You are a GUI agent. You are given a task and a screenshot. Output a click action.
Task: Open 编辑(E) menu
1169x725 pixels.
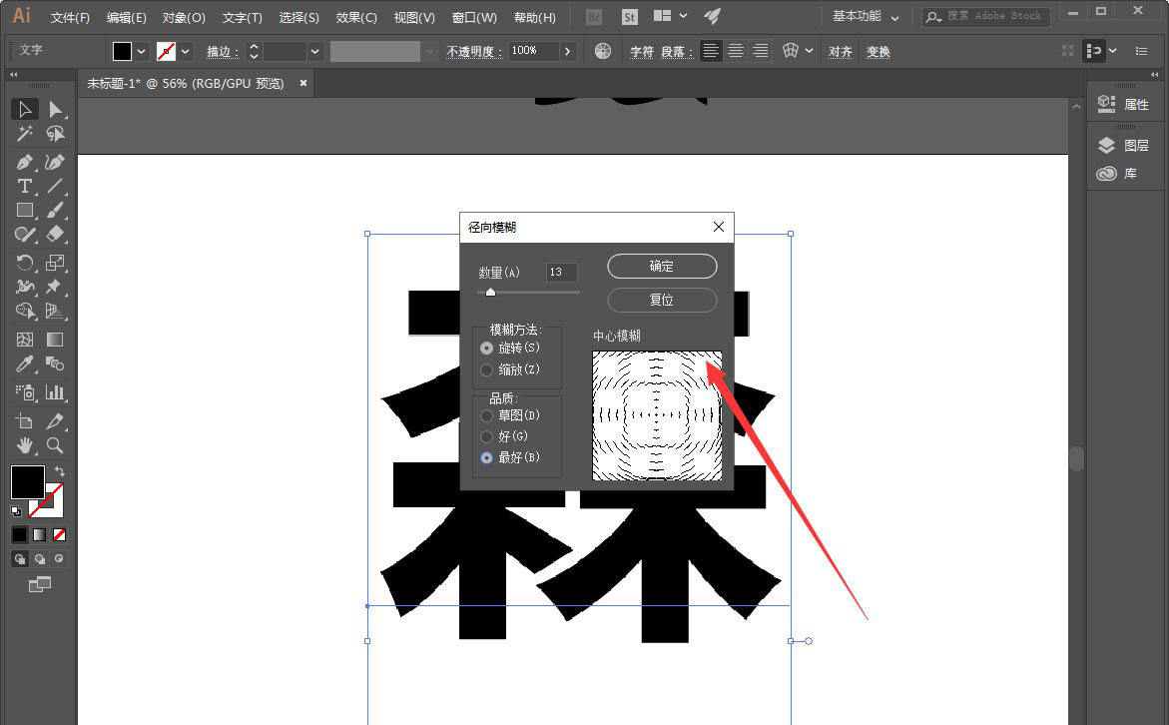coord(127,17)
